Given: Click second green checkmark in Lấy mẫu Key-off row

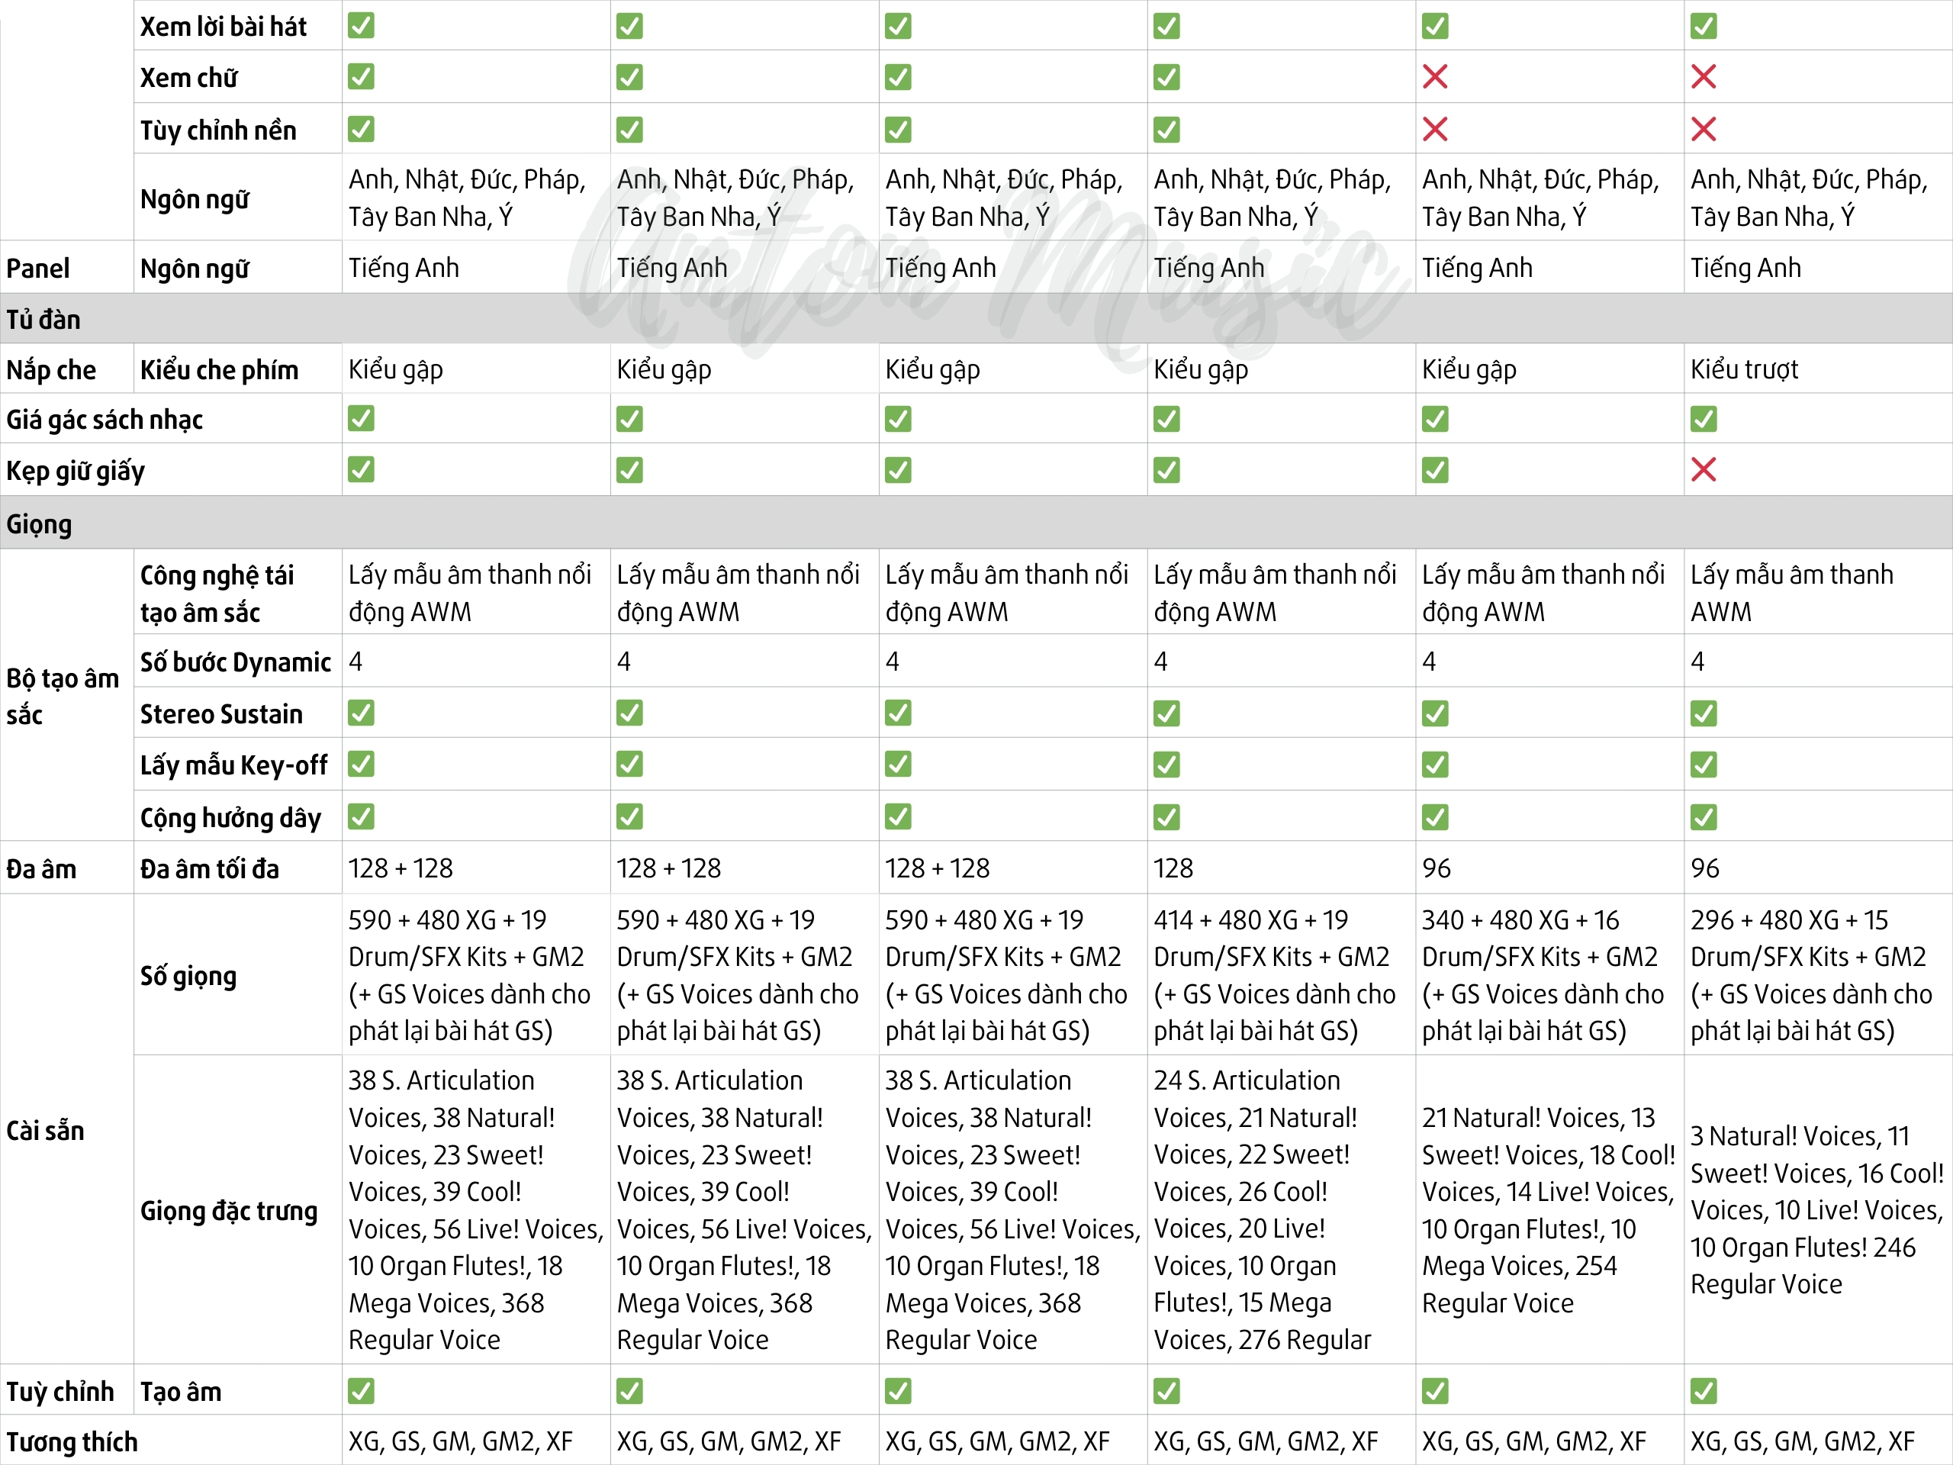Looking at the screenshot, I should pos(629,764).
